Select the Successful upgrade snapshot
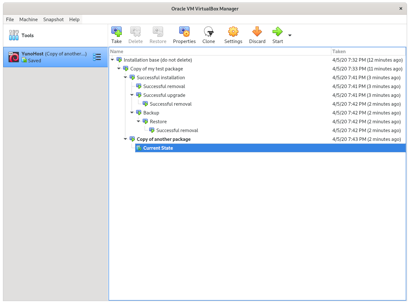Image resolution: width=410 pixels, height=304 pixels. tap(164, 95)
